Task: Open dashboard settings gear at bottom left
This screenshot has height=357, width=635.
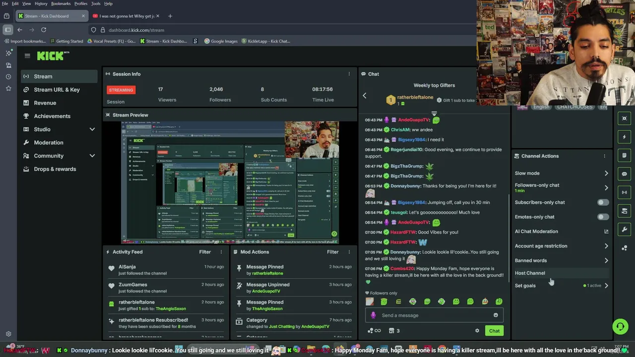Action: (8, 334)
